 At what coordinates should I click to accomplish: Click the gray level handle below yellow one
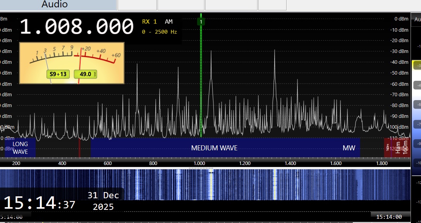(416, 85)
